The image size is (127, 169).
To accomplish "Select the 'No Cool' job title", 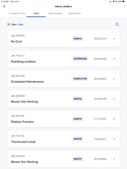I will point(16,41).
